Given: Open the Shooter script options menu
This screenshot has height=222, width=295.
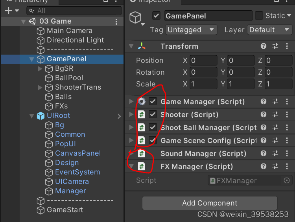Looking at the screenshot, I should [x=287, y=114].
